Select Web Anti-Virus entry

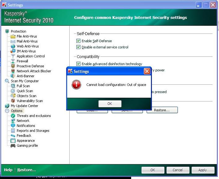coord(28,46)
